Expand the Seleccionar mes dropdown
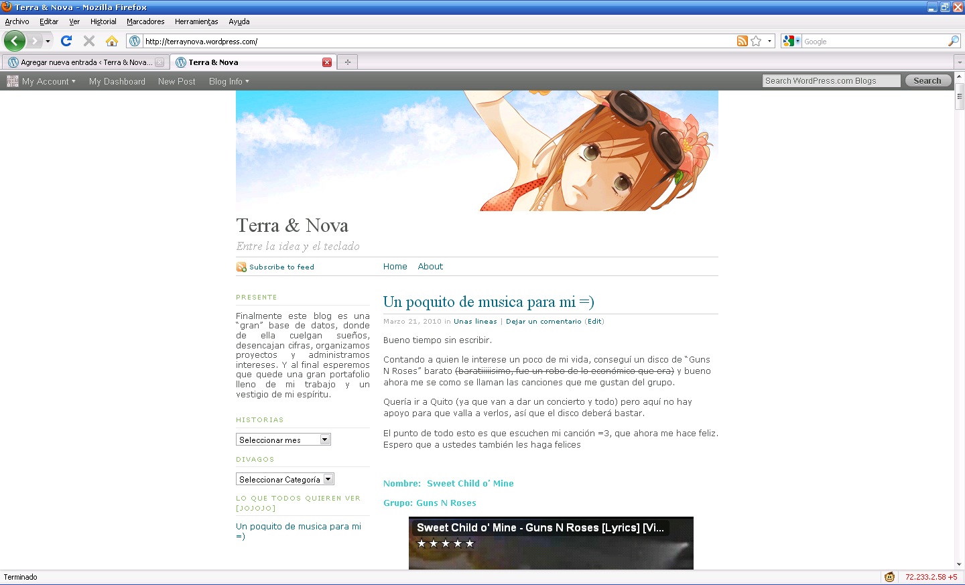The height and width of the screenshot is (585, 965). (324, 440)
